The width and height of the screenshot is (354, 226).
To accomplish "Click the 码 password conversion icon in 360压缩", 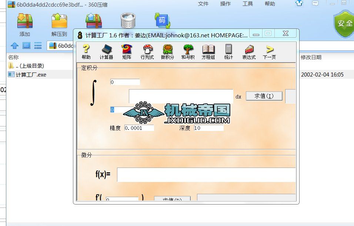I will [162, 21].
